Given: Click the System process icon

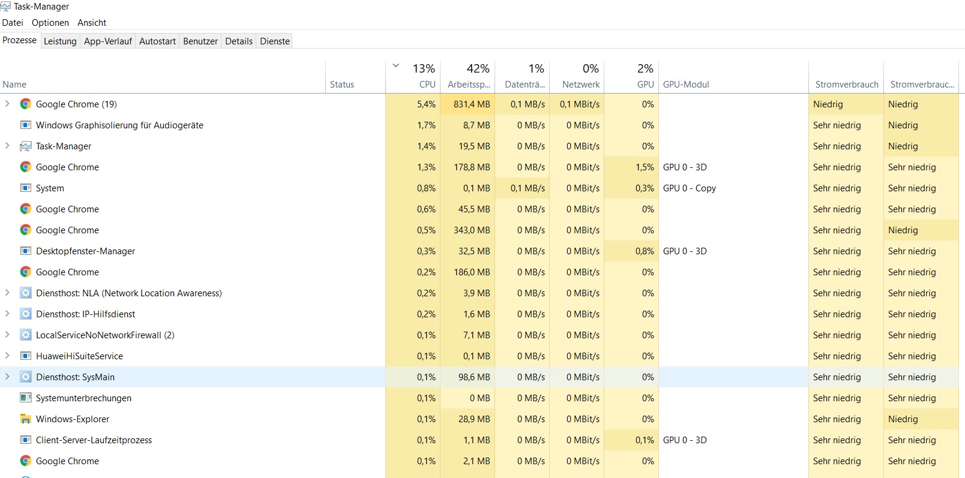Looking at the screenshot, I should [x=26, y=188].
